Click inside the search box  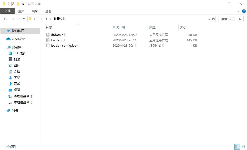coord(229,19)
